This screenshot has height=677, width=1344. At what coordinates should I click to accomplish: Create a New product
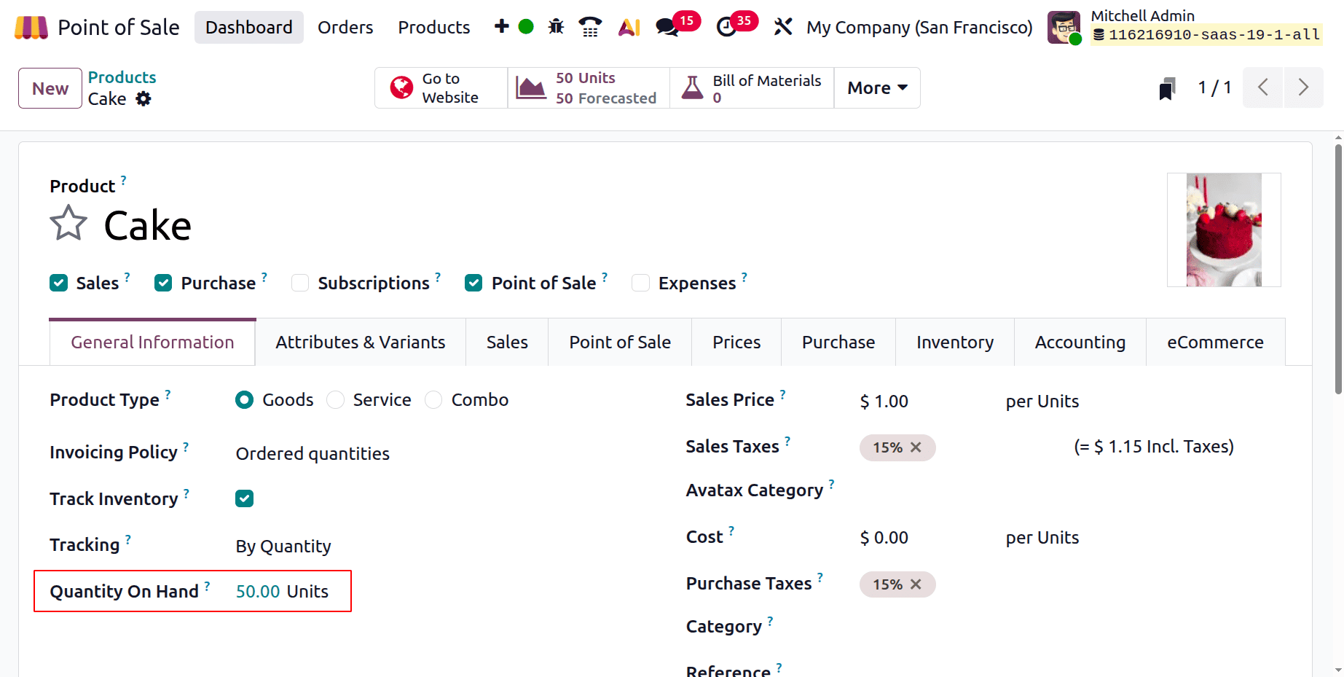click(50, 88)
